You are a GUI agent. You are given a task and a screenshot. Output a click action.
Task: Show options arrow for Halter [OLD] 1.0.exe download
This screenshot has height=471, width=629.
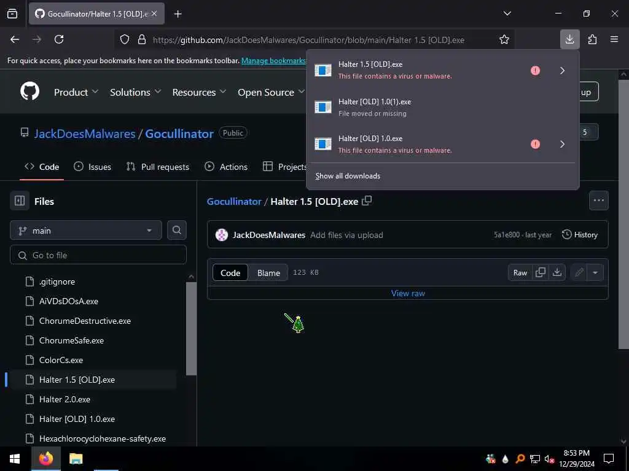[562, 144]
